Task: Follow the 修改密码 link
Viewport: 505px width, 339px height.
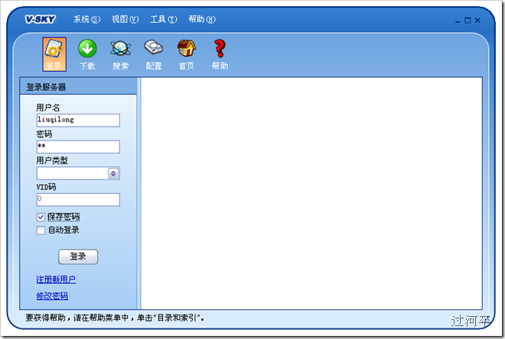Action: pyautogui.click(x=52, y=295)
